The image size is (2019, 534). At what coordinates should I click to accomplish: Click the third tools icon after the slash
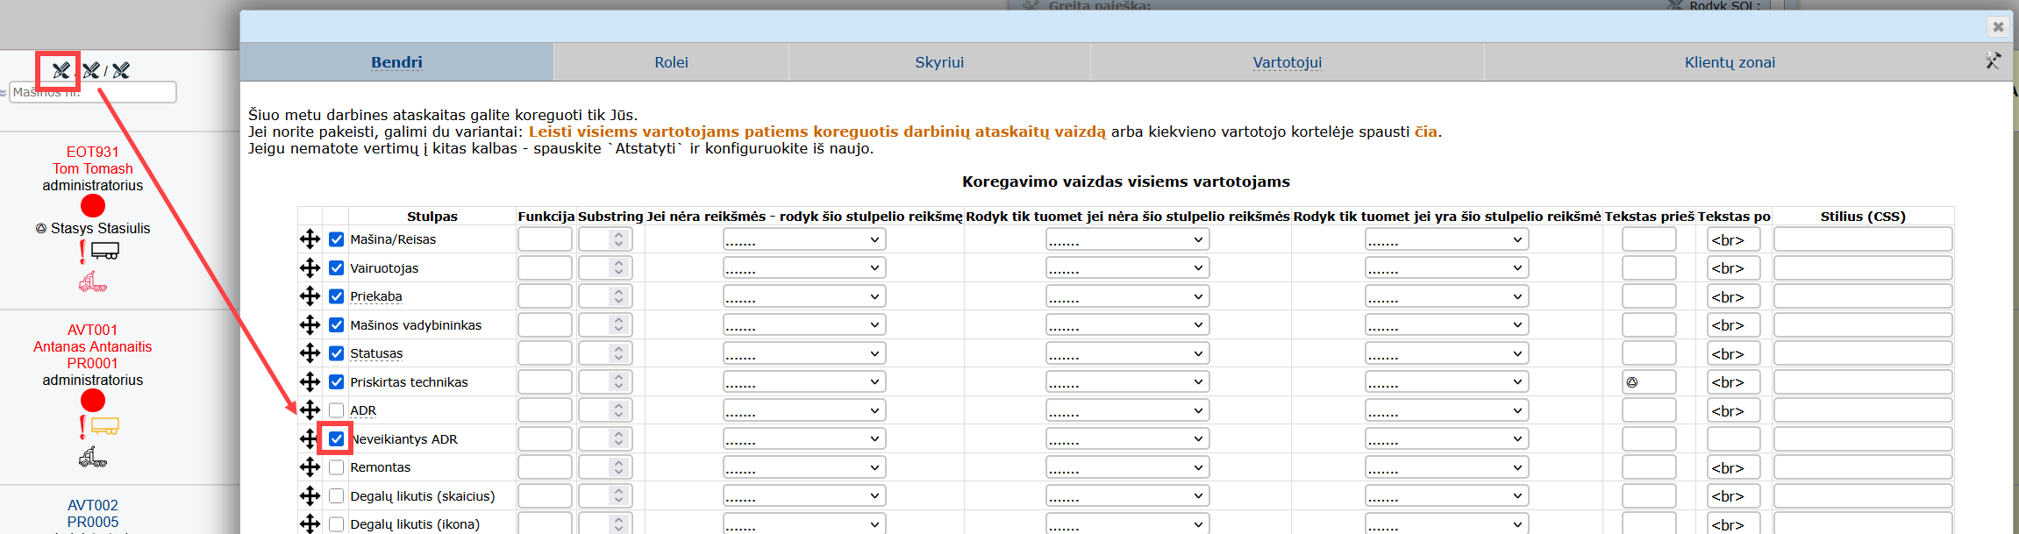click(x=121, y=70)
